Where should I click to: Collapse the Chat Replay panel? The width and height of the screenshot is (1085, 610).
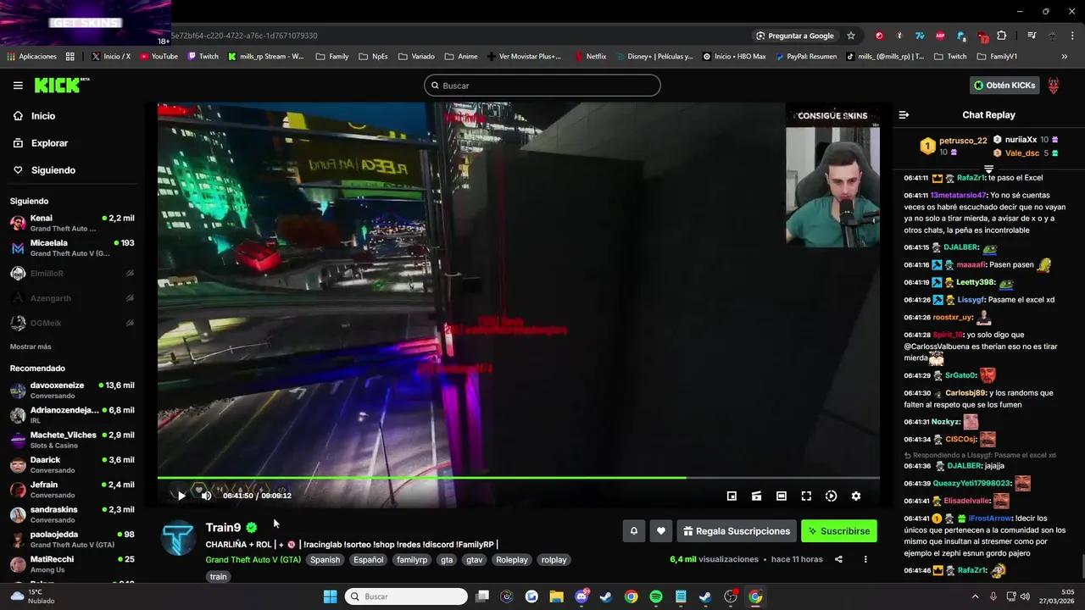[x=904, y=114]
